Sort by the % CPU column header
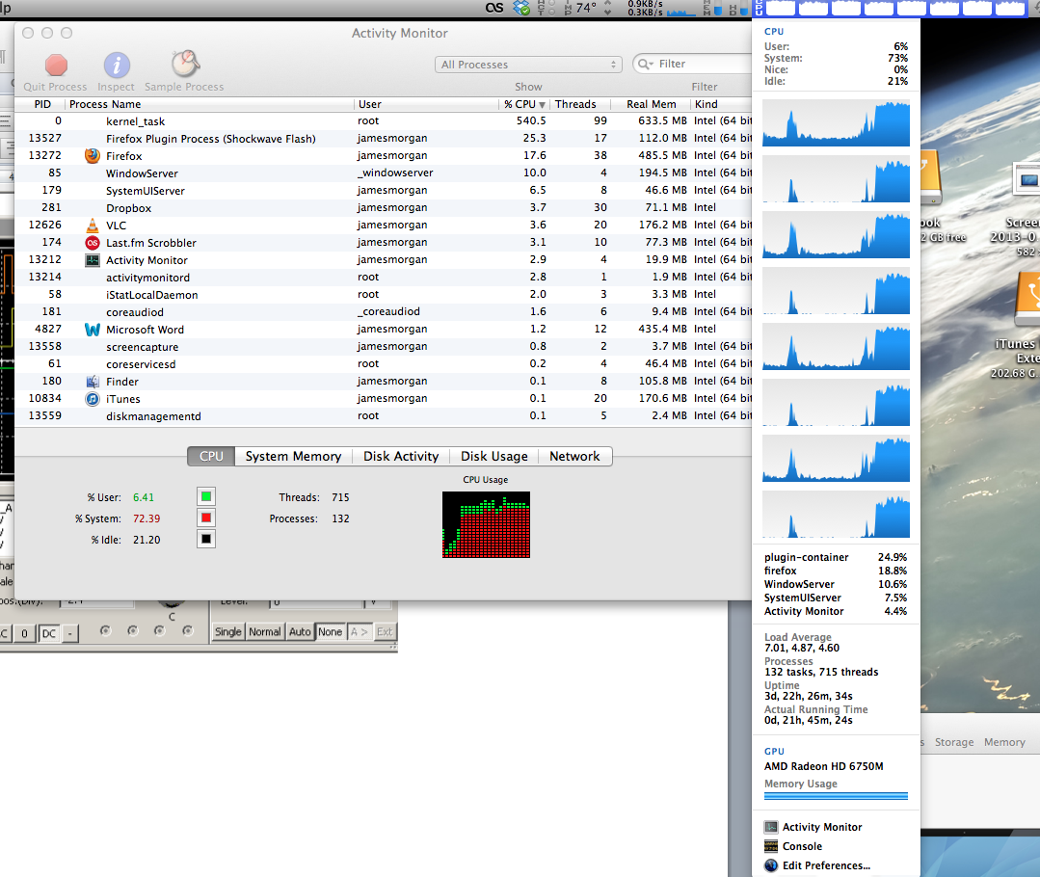 pos(524,104)
